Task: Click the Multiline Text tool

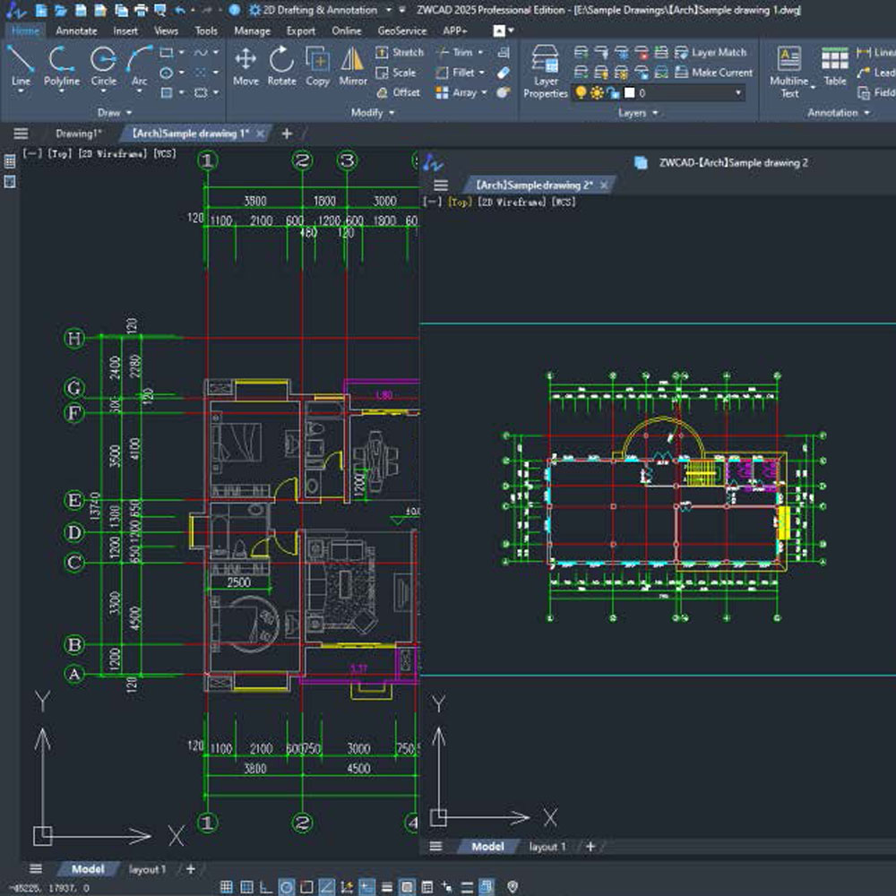Action: pos(789,73)
